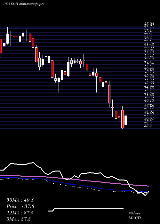Click the 'Price : 37.8' label
The height and width of the screenshot is (224, 160).
[20, 206]
